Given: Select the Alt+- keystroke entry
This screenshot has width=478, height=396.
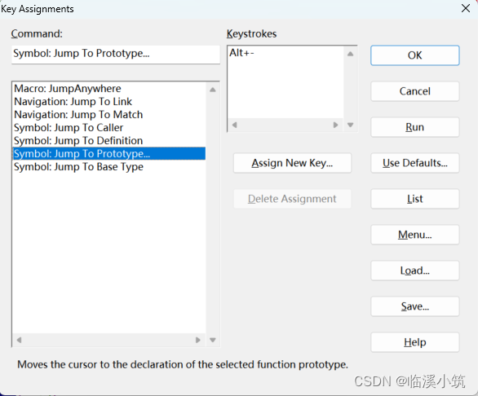Looking at the screenshot, I should [285, 53].
